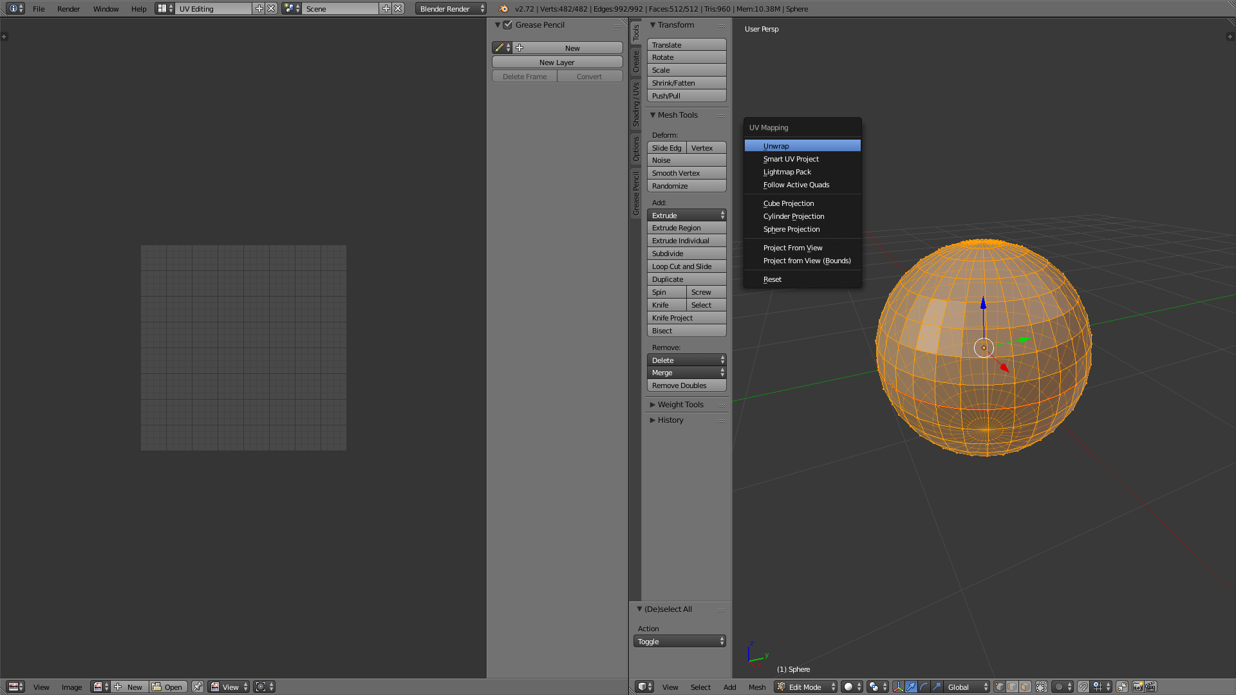Screen dimensions: 1236x695
Task: Toggle the 3D manipulator widget icon
Action: pyautogui.click(x=898, y=687)
